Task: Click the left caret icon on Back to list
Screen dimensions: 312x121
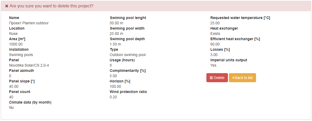Action: pyautogui.click(x=233, y=78)
